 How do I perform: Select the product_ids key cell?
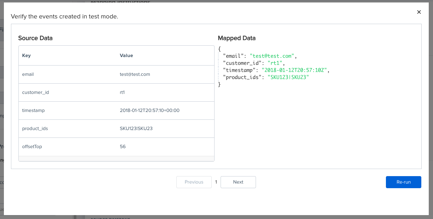click(x=67, y=129)
